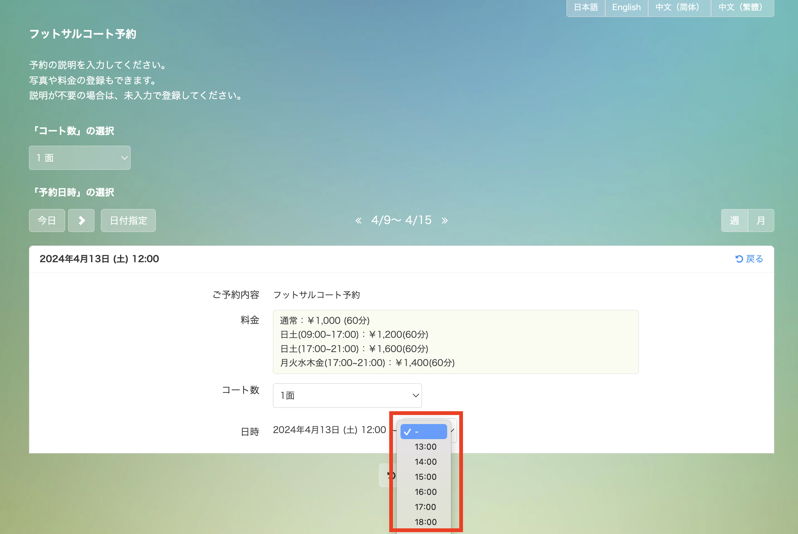Image resolution: width=798 pixels, height=534 pixels.
Task: Click the 戻る undo arrow icon
Action: [739, 259]
